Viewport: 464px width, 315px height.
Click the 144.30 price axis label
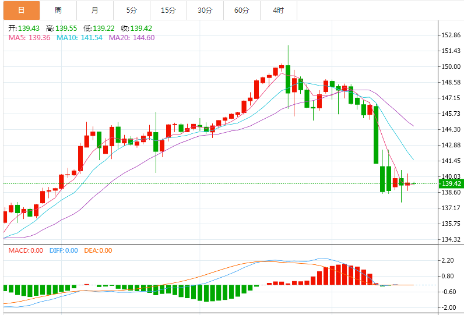click(451, 129)
